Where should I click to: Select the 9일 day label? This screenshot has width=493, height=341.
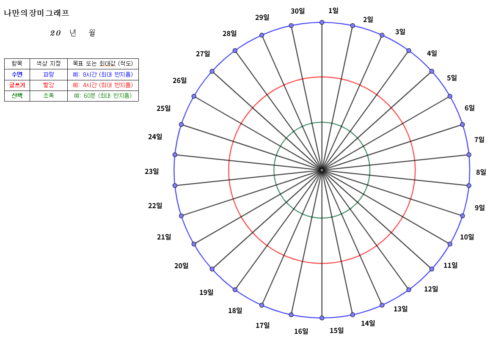tap(479, 208)
